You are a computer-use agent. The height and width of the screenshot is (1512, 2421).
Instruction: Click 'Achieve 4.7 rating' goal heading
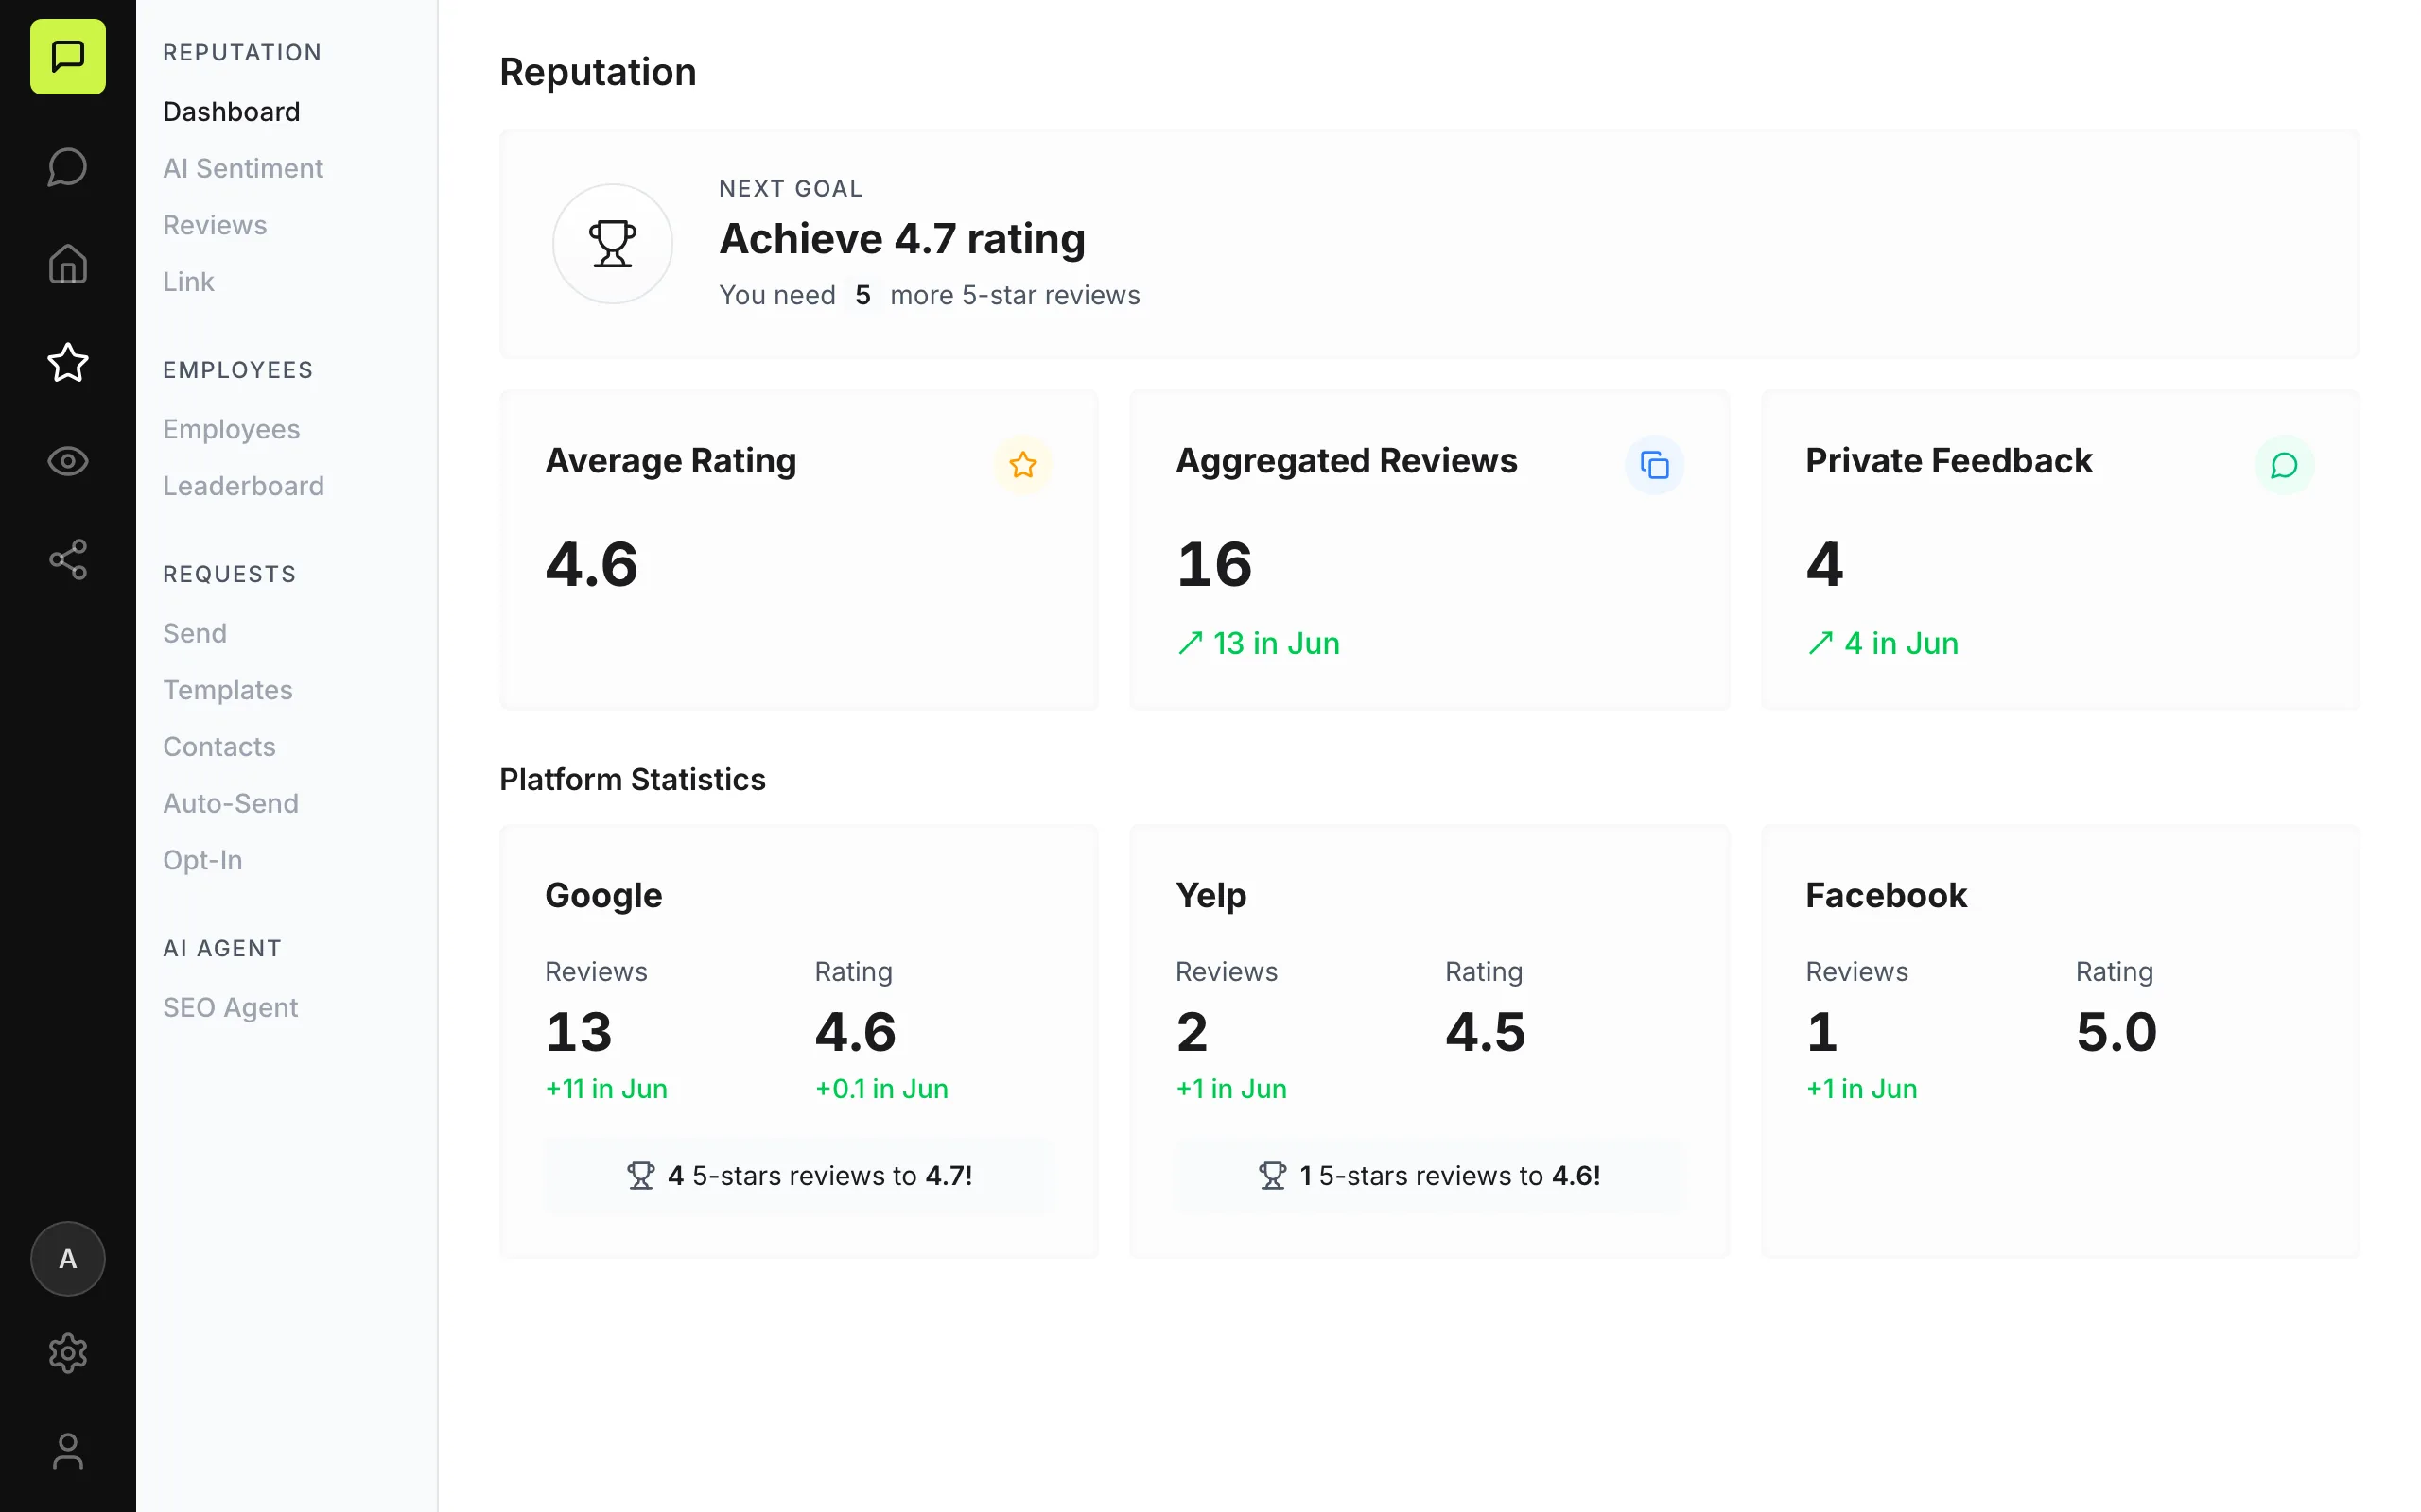[x=902, y=239]
